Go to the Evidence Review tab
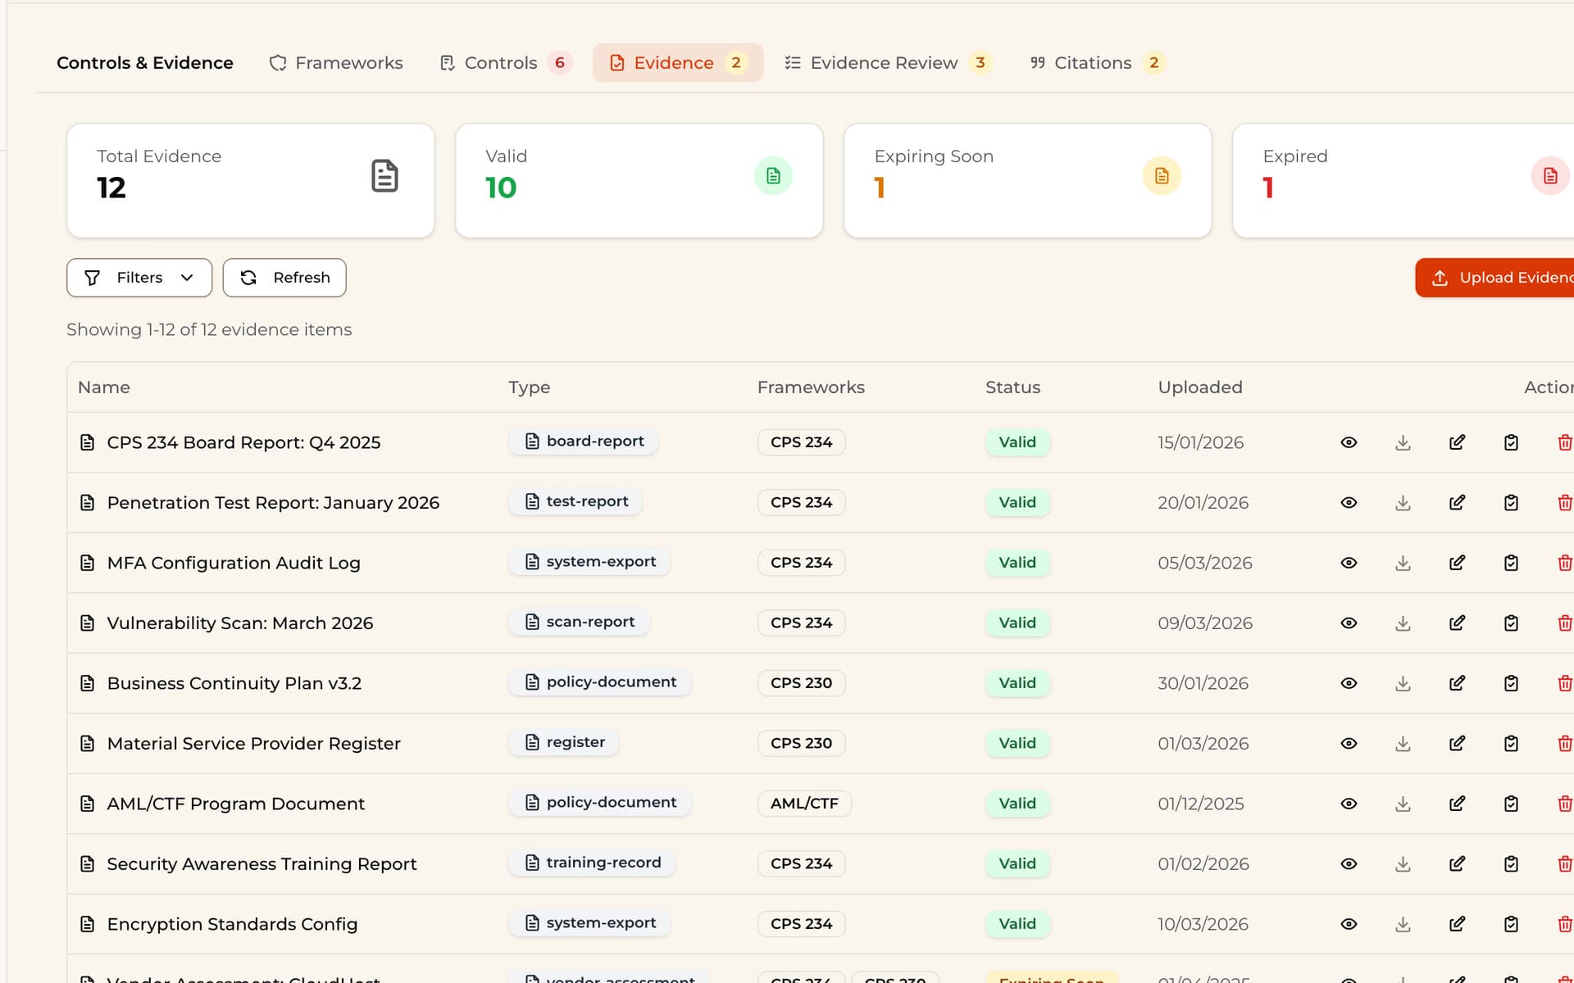 (888, 63)
